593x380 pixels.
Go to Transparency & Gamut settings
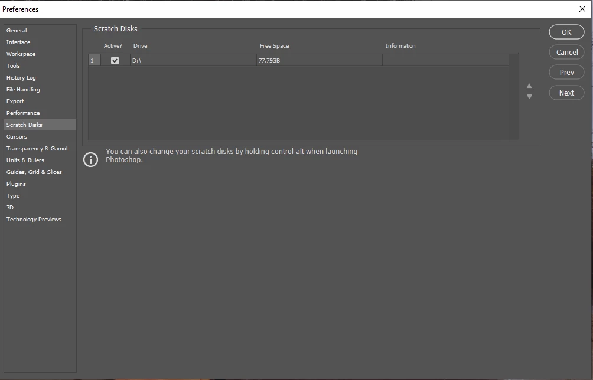click(40, 149)
